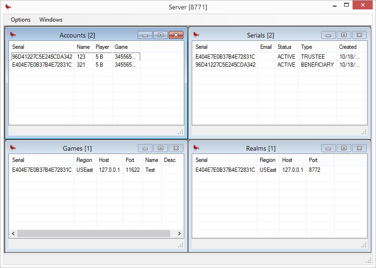The height and width of the screenshot is (268, 376).
Task: Click Accounts window resize grip
Action: coord(181,132)
